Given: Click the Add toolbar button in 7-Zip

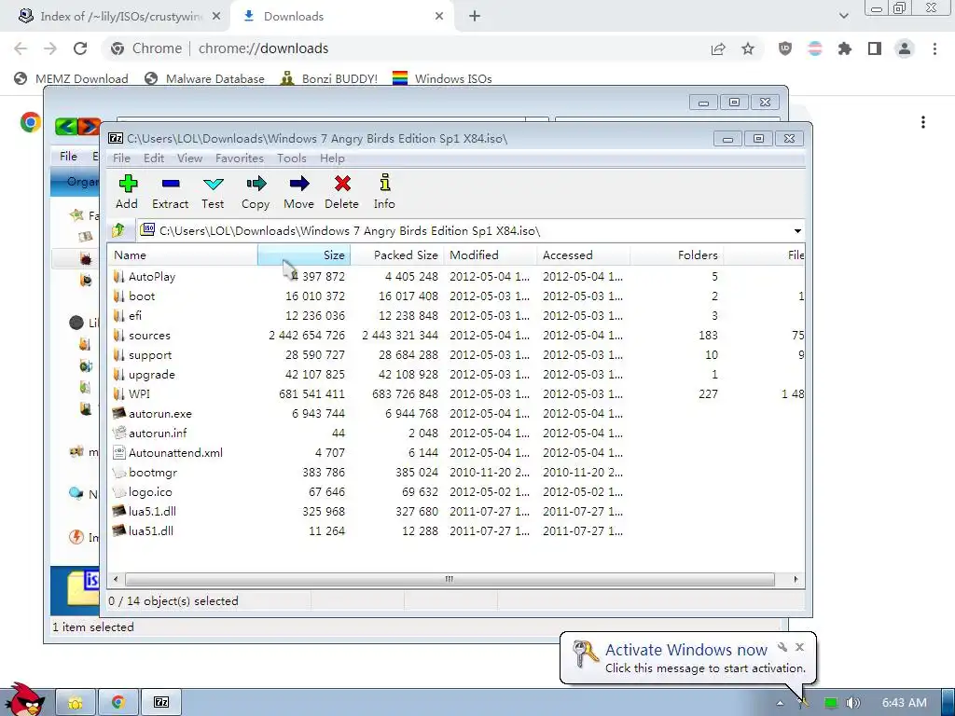Looking at the screenshot, I should pyautogui.click(x=127, y=192).
